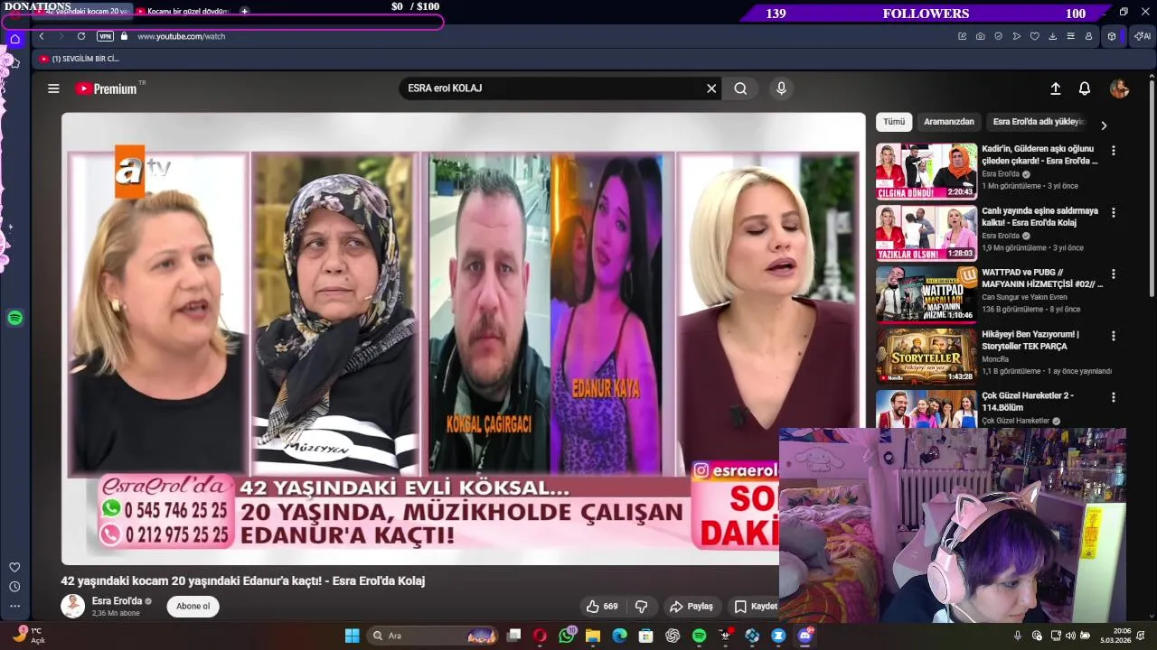Screen dimensions: 1157x650
Task: Click the toolbar send/flow arrow icon
Action: point(1017,36)
